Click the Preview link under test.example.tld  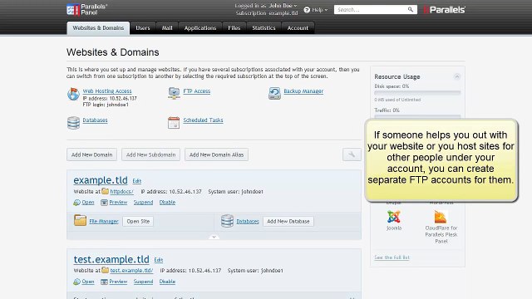coord(118,282)
